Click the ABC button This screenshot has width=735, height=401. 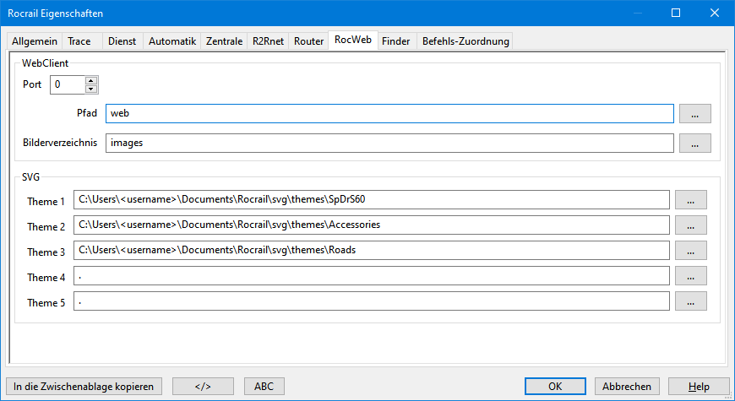click(264, 386)
